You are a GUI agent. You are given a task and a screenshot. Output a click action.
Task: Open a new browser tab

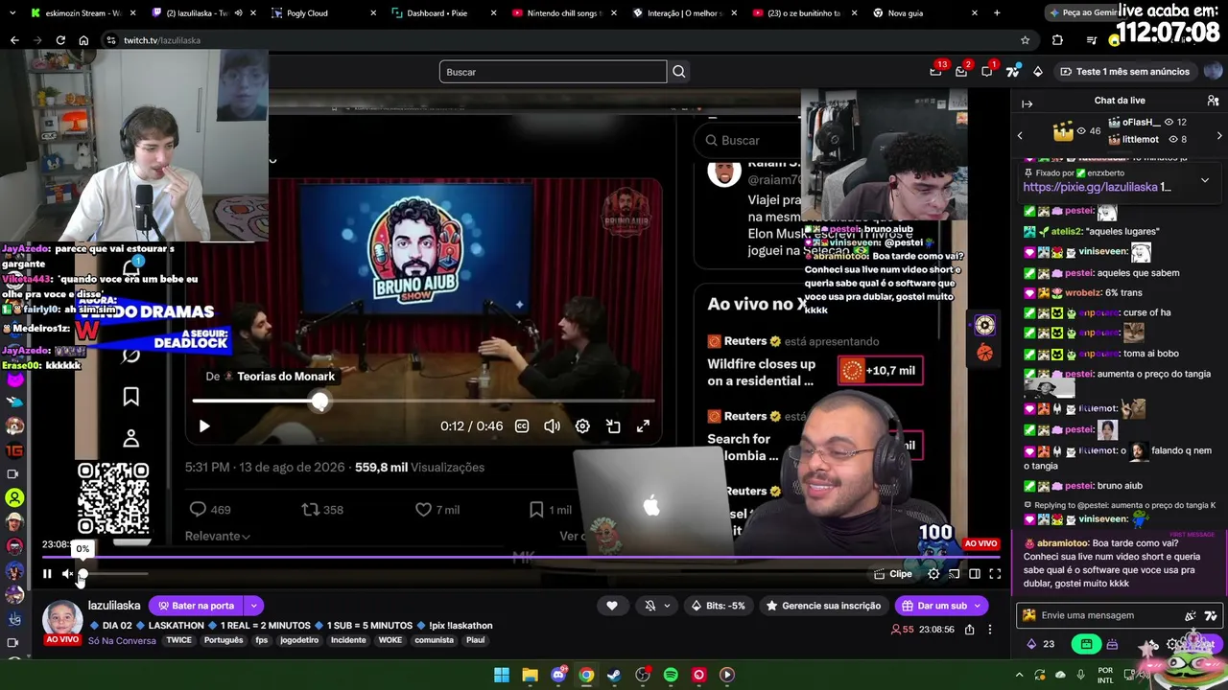997,13
